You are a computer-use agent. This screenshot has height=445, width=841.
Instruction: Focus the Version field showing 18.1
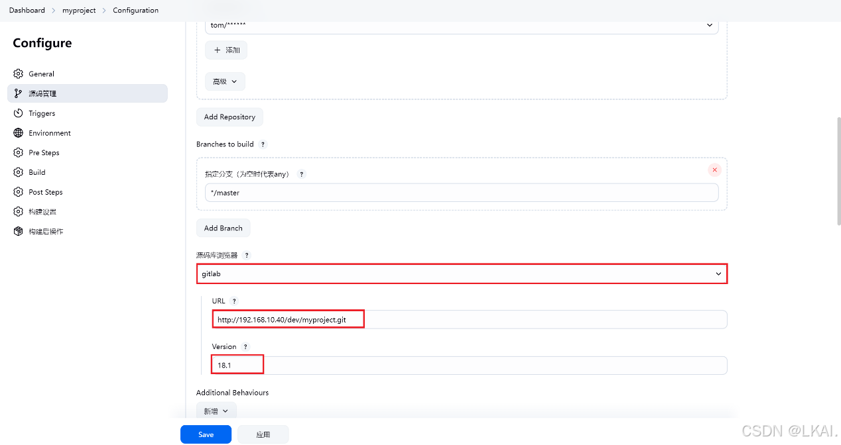pyautogui.click(x=470, y=366)
